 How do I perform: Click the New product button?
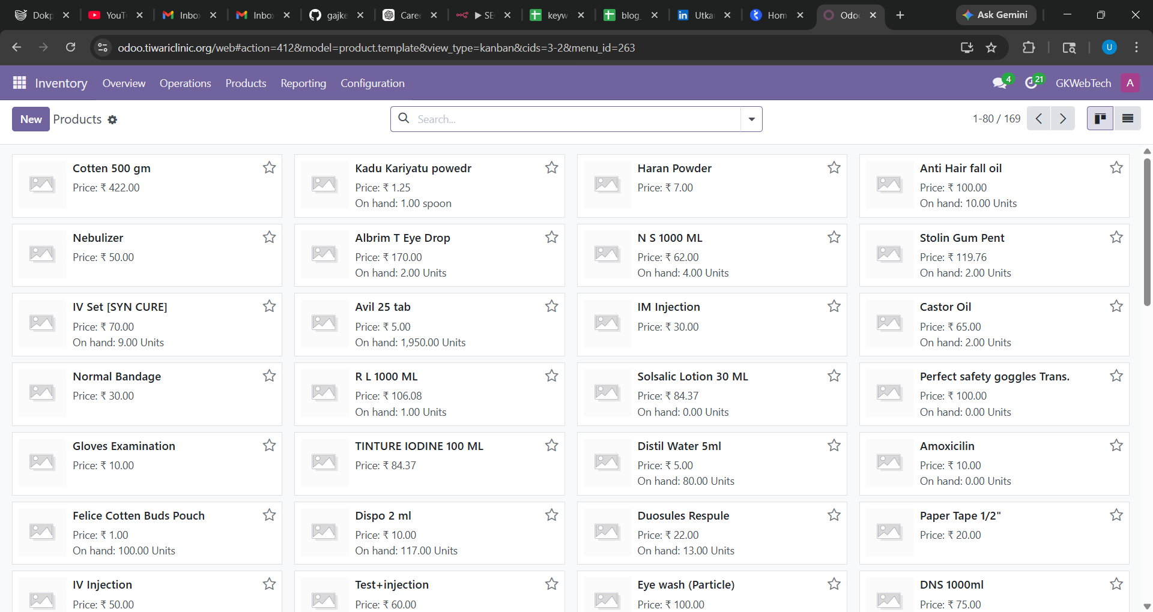pyautogui.click(x=31, y=119)
